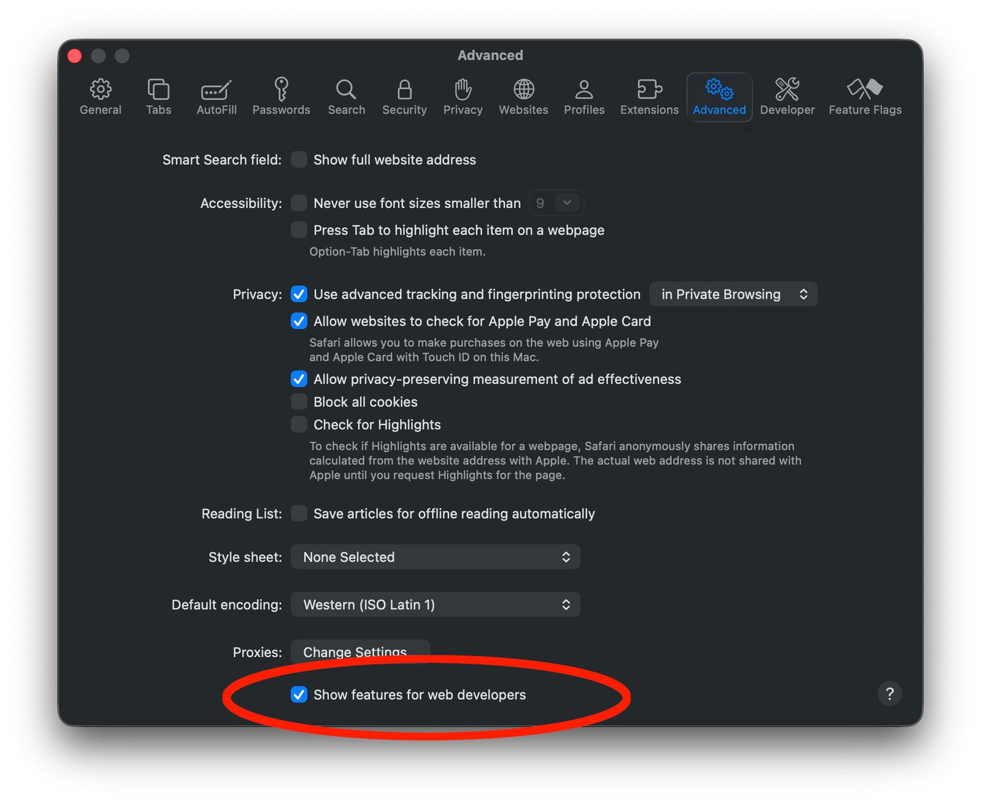This screenshot has height=803, width=981.
Task: Open the Privacy hand icon
Action: tap(463, 90)
